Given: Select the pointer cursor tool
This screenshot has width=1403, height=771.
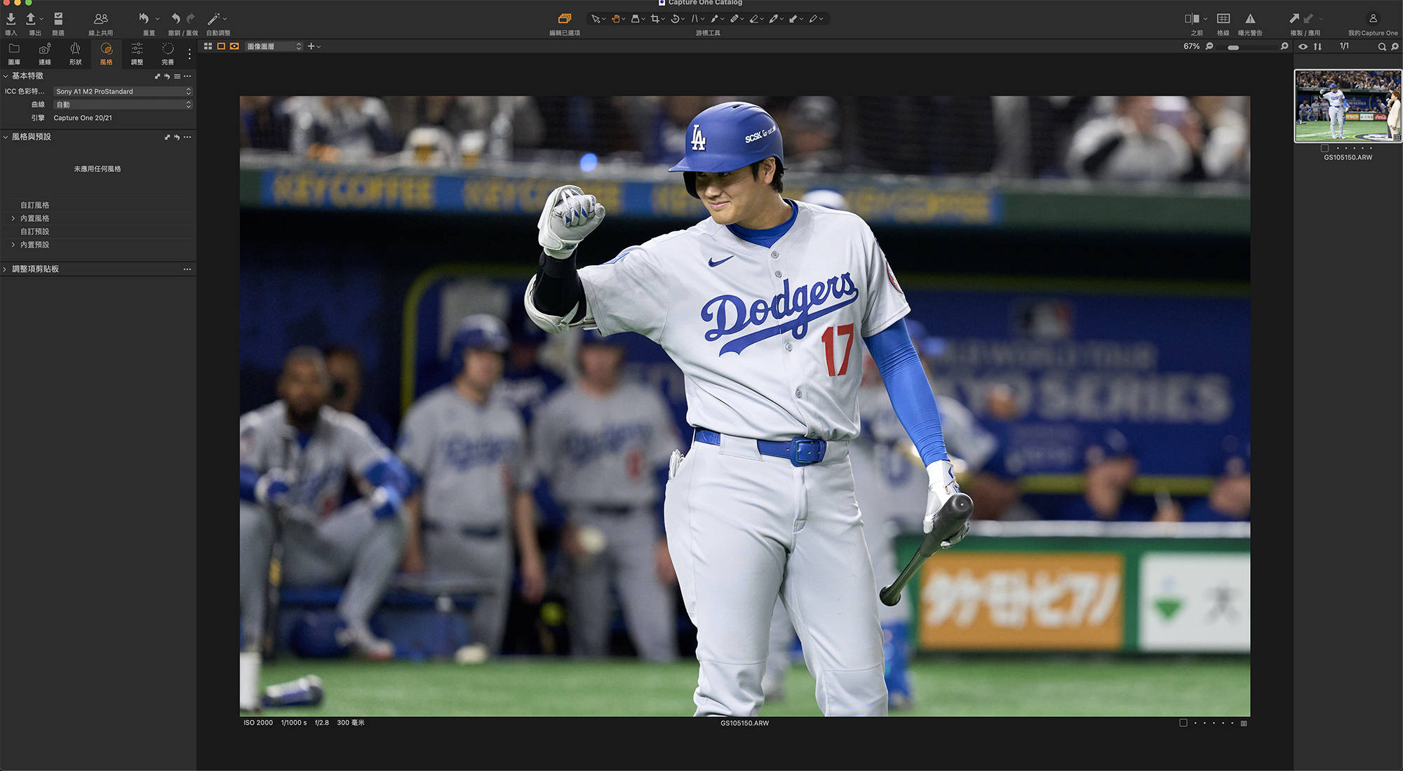Looking at the screenshot, I should 595,19.
